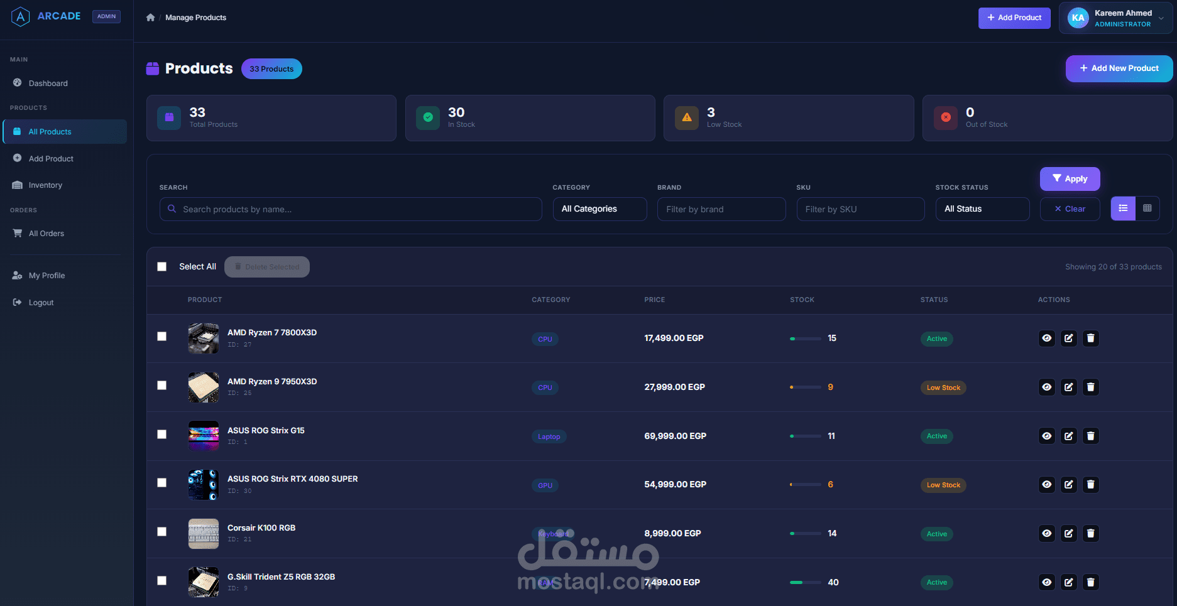Delete the Corsair K100 RGB product
Image resolution: width=1177 pixels, height=606 pixels.
click(x=1090, y=534)
